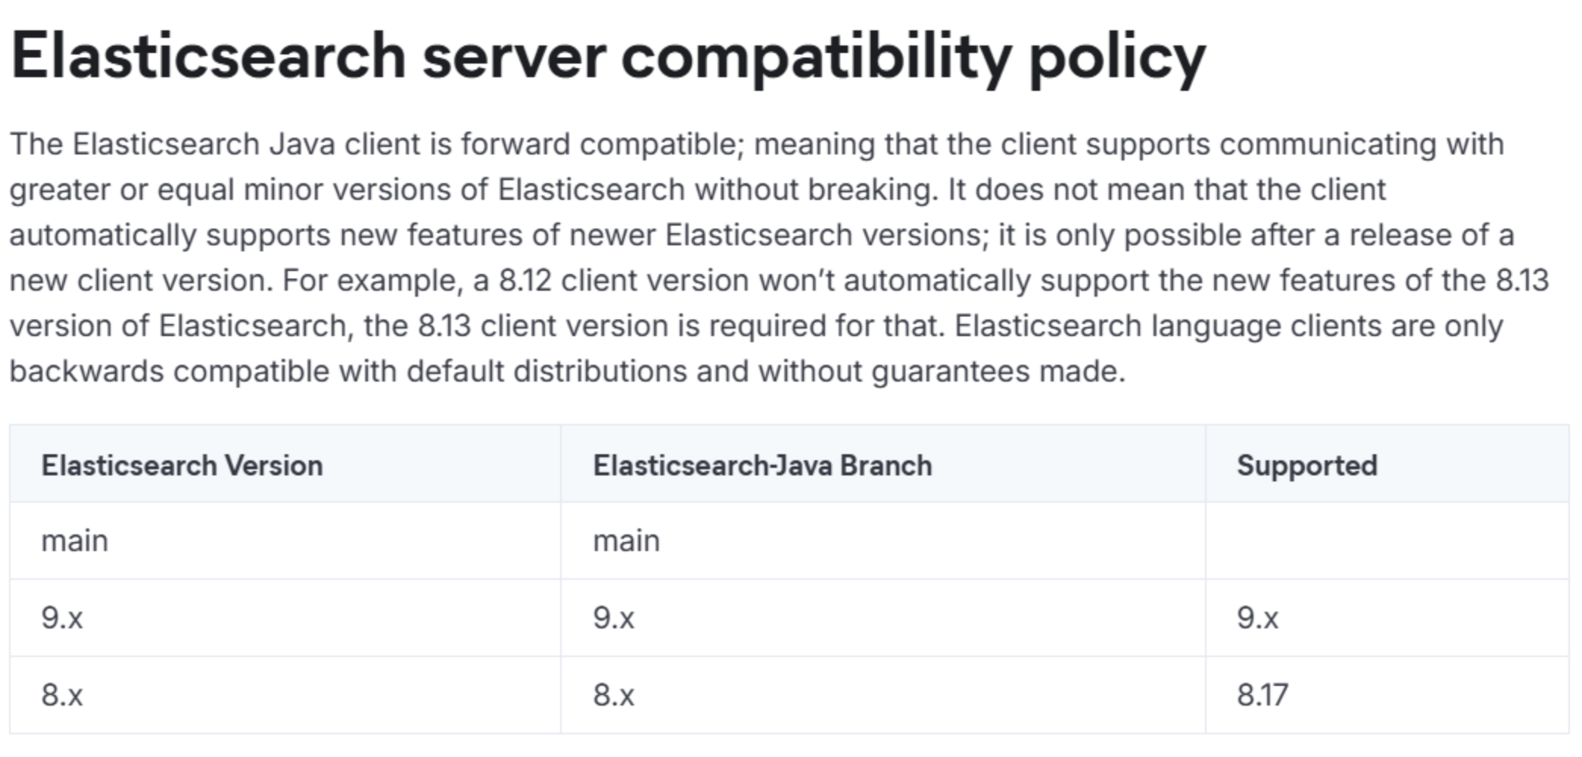Click the "8.17" cell in the Supported column
Screen dimensions: 1582x757
(x=1262, y=695)
